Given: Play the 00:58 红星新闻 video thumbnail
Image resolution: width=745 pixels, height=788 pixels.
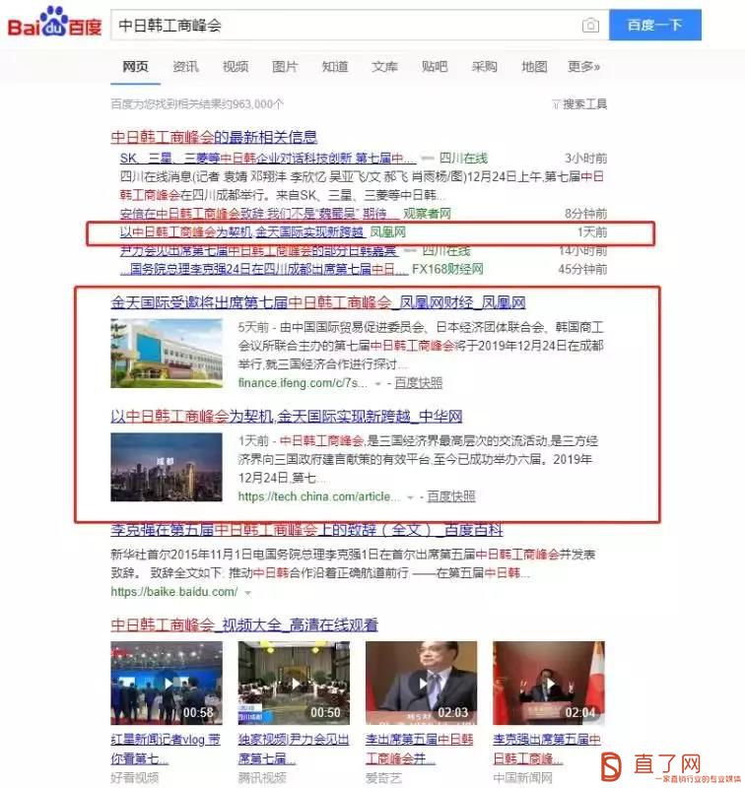Looking at the screenshot, I should [x=167, y=683].
